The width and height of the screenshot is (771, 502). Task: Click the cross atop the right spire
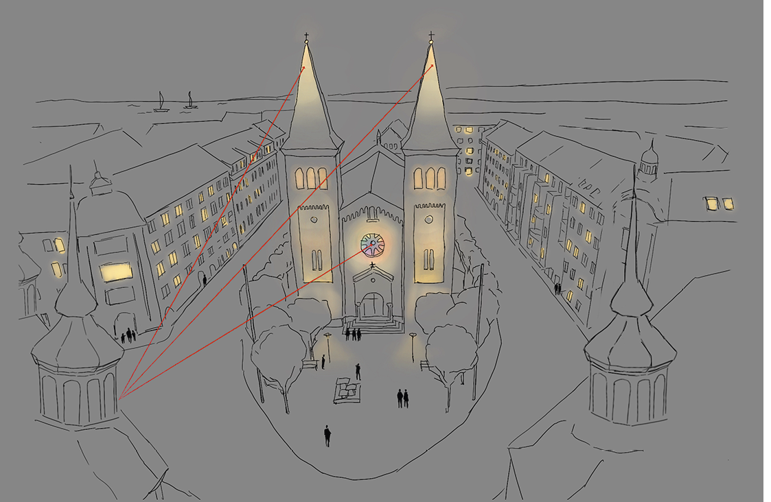click(x=431, y=34)
